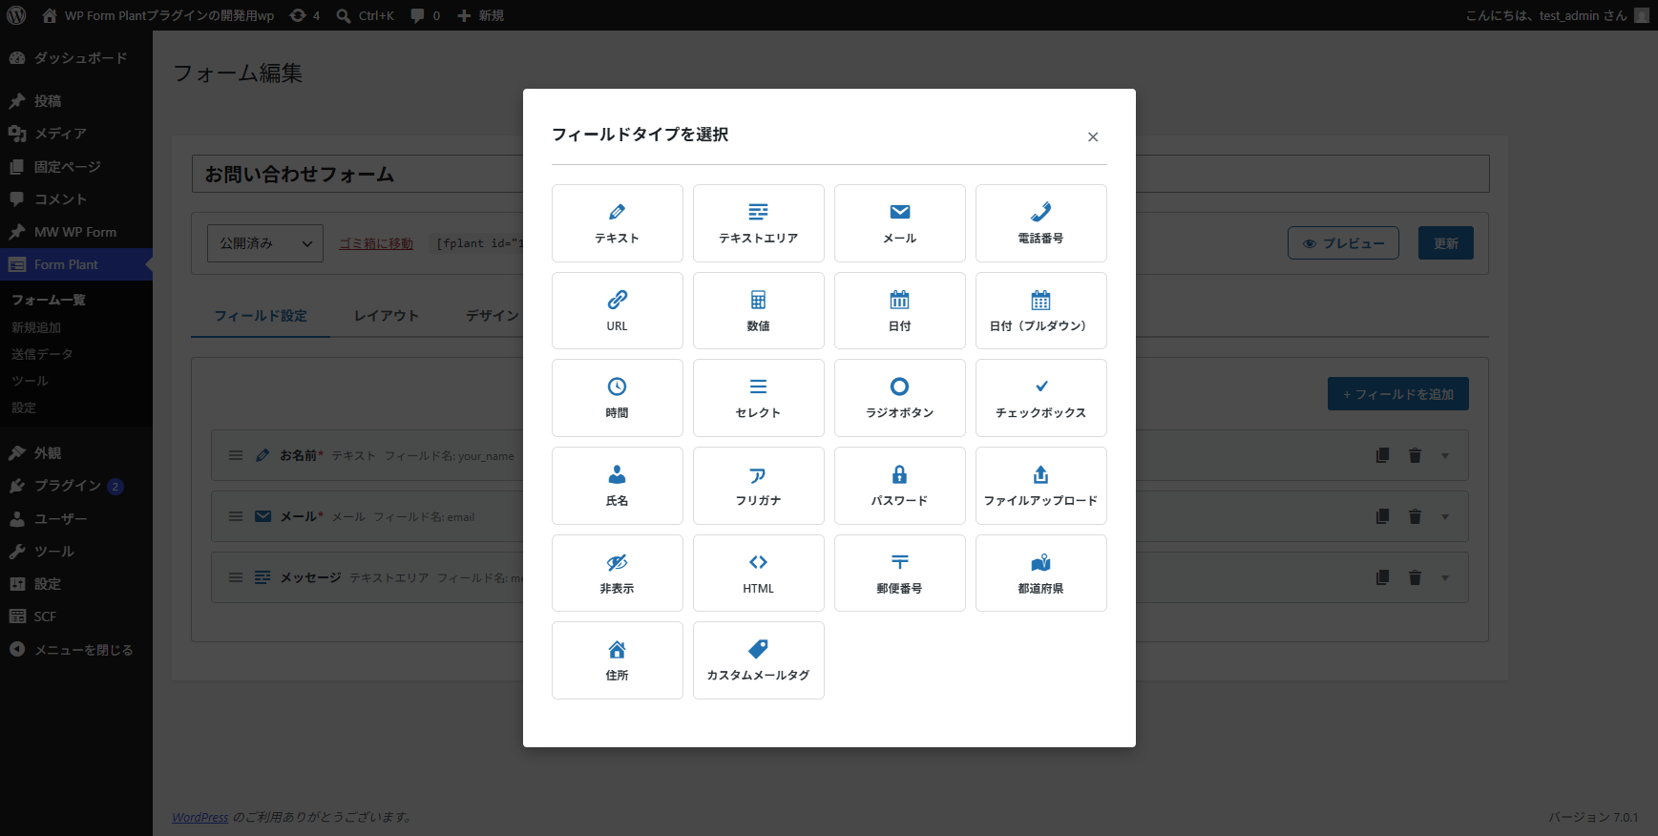Select the 時間 clock field type
1658x836 pixels.
tap(618, 398)
